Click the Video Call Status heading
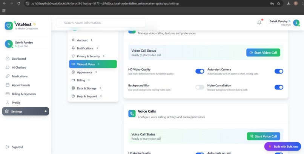The width and height of the screenshot is (304, 154). (144, 51)
